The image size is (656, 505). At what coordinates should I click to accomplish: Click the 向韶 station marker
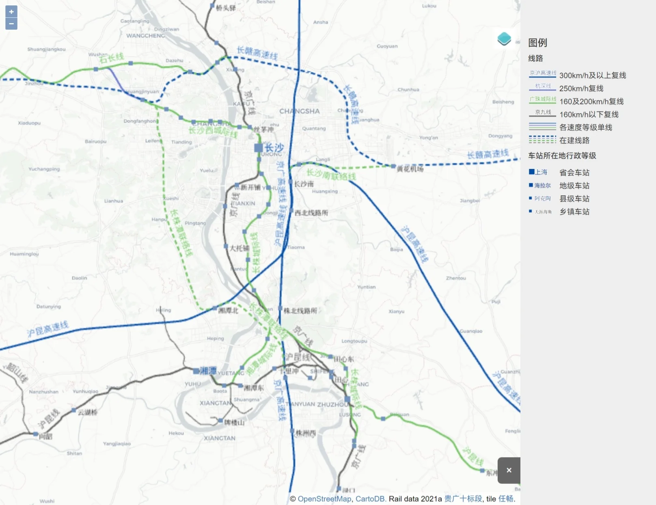coord(35,434)
